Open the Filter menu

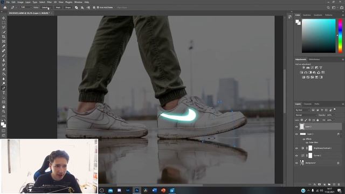click(x=49, y=2)
